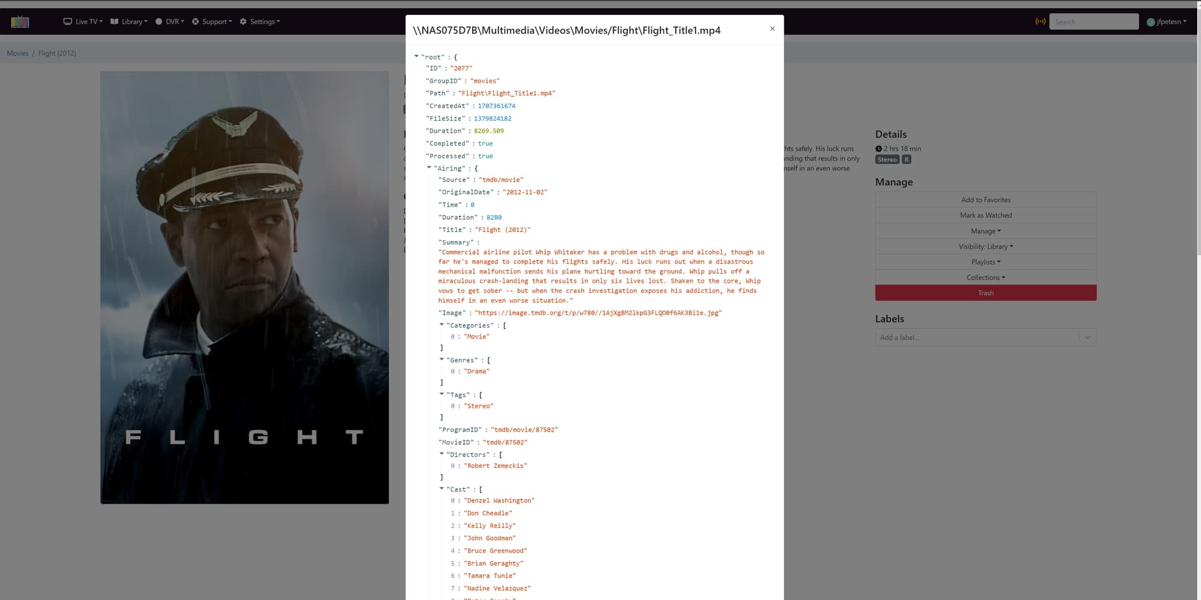Collapse the Cast array
The image size is (1201, 600).
[x=442, y=489]
